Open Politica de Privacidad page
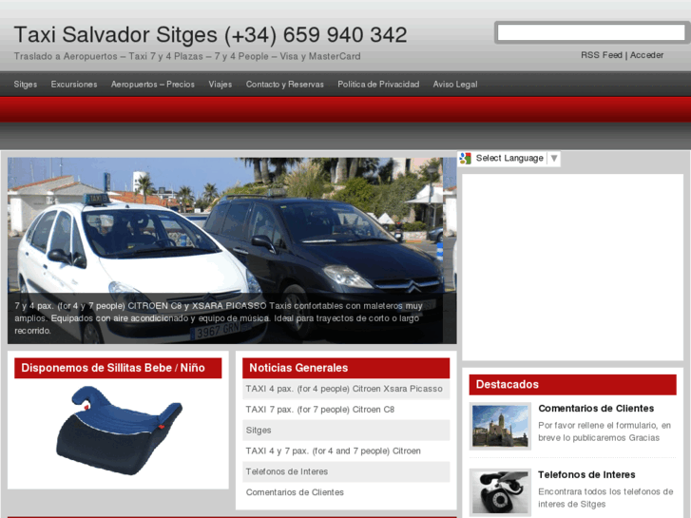The width and height of the screenshot is (691, 518). [378, 85]
